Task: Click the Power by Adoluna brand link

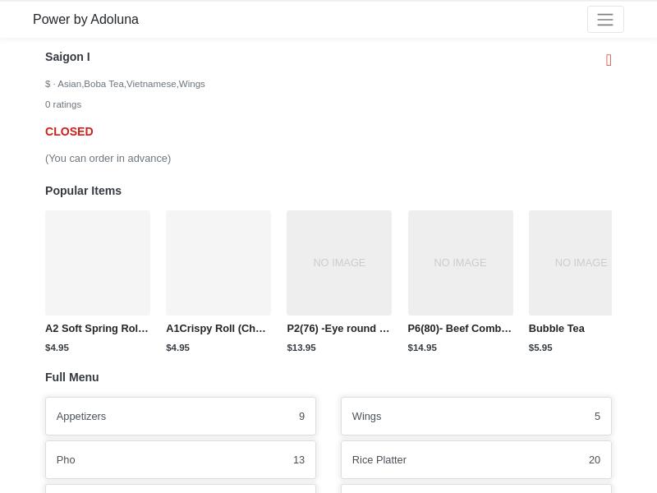Action: click(x=85, y=20)
